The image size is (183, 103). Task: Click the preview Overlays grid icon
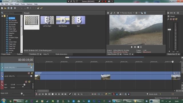(x=136, y=13)
